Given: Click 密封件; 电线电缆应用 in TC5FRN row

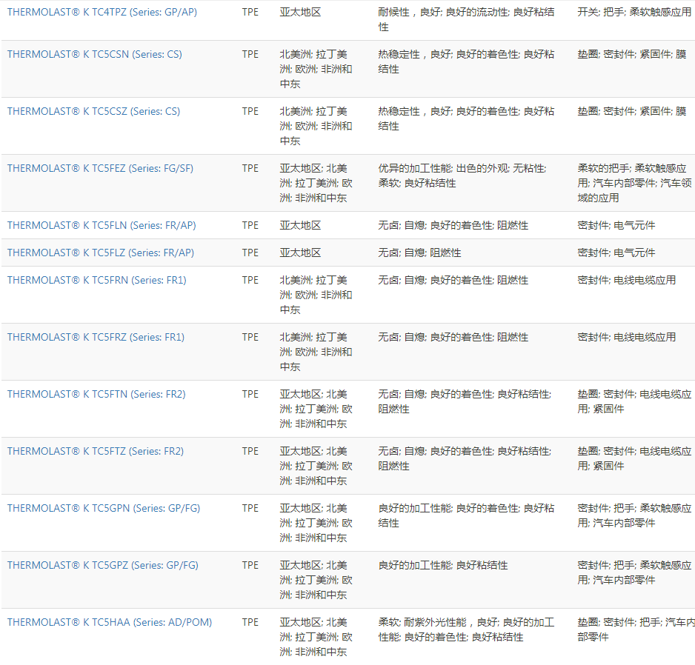Looking at the screenshot, I should (x=627, y=281).
